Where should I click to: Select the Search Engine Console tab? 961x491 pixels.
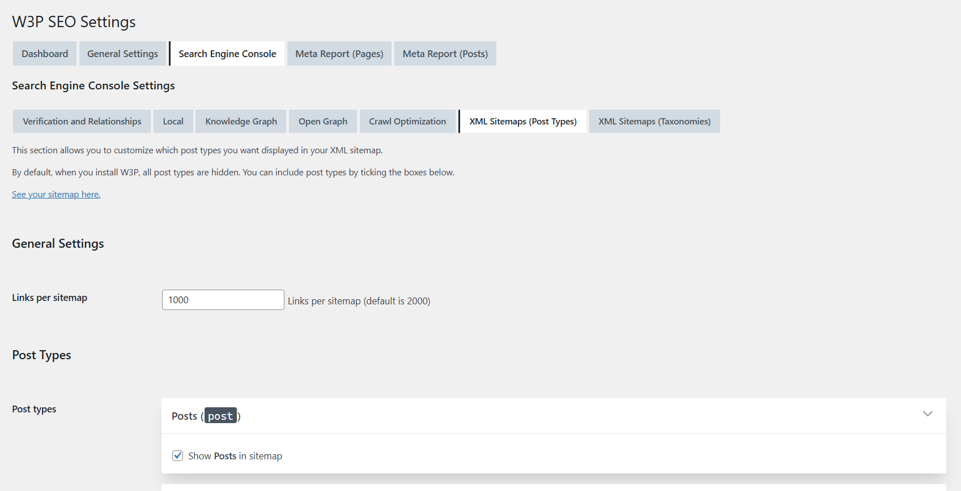(x=227, y=54)
